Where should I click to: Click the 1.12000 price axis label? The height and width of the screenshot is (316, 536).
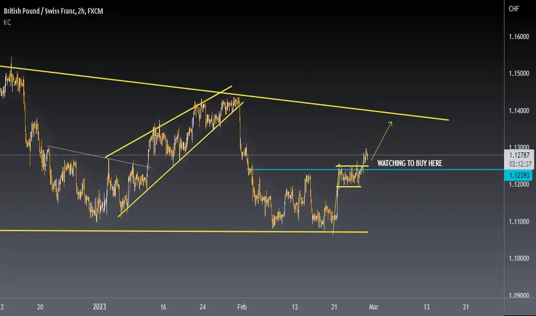tap(519, 184)
